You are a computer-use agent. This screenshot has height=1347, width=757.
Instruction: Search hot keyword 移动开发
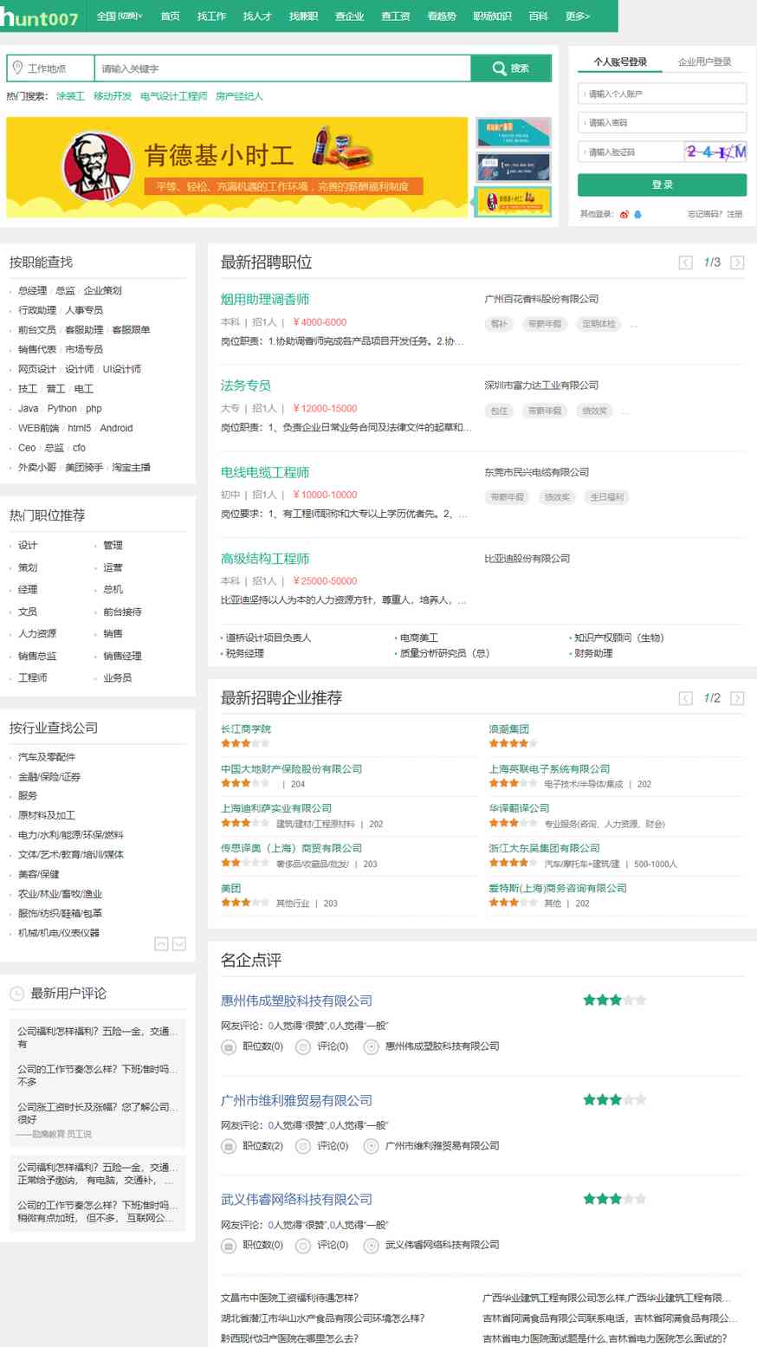(x=113, y=96)
